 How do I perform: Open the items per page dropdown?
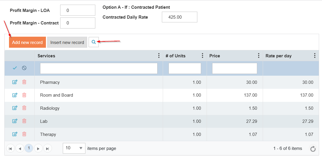pyautogui.click(x=74, y=148)
